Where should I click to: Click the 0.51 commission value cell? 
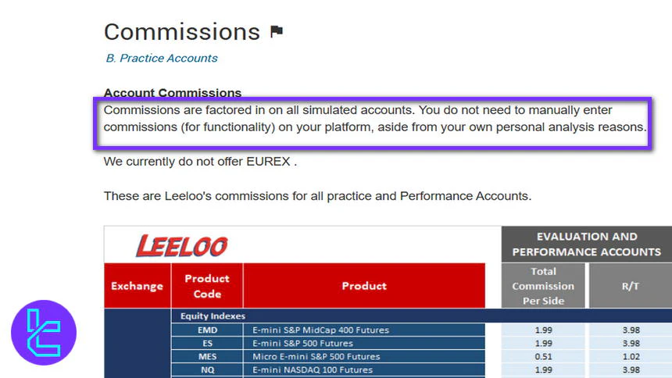pos(543,356)
